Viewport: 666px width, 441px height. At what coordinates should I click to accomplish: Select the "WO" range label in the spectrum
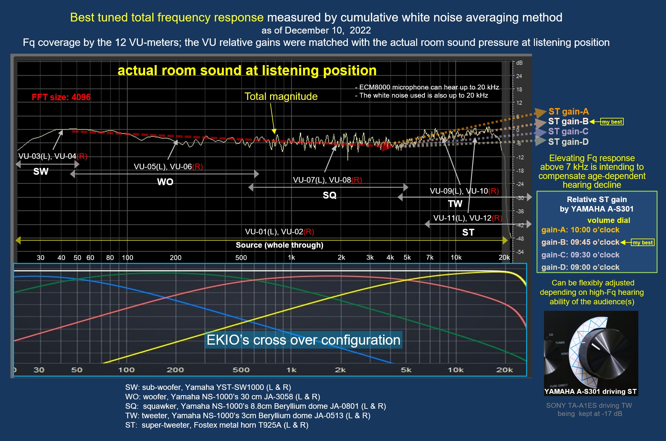point(165,182)
